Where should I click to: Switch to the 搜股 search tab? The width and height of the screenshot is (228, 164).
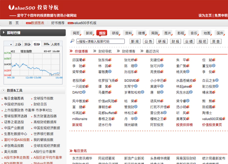click(x=102, y=33)
